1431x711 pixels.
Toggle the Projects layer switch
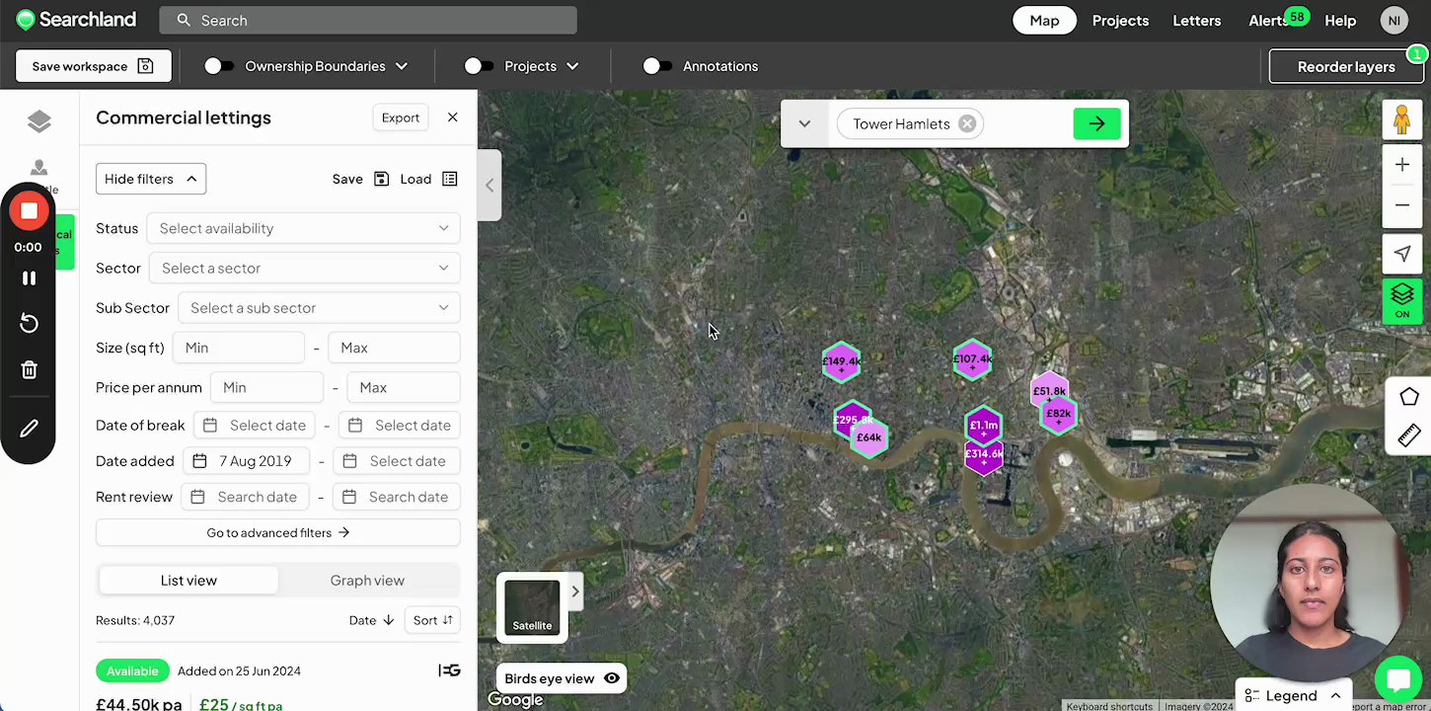[x=479, y=66]
